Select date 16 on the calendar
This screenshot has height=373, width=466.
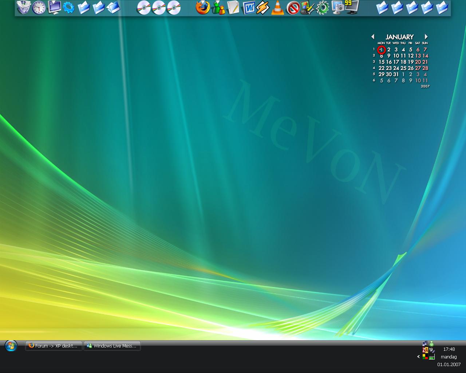[x=389, y=62]
